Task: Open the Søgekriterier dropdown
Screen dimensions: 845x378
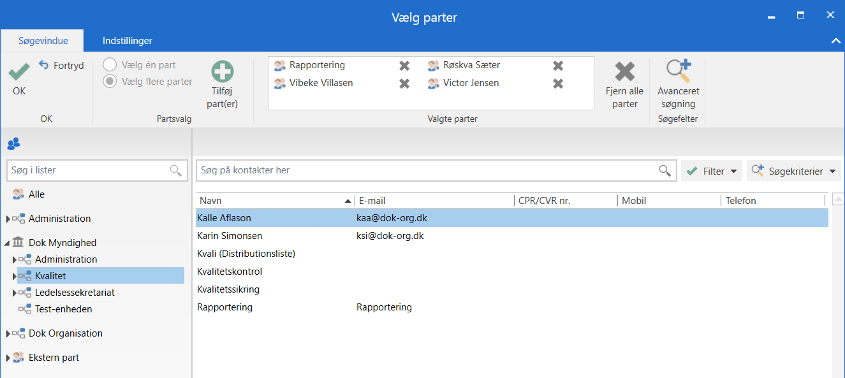Action: tap(793, 171)
